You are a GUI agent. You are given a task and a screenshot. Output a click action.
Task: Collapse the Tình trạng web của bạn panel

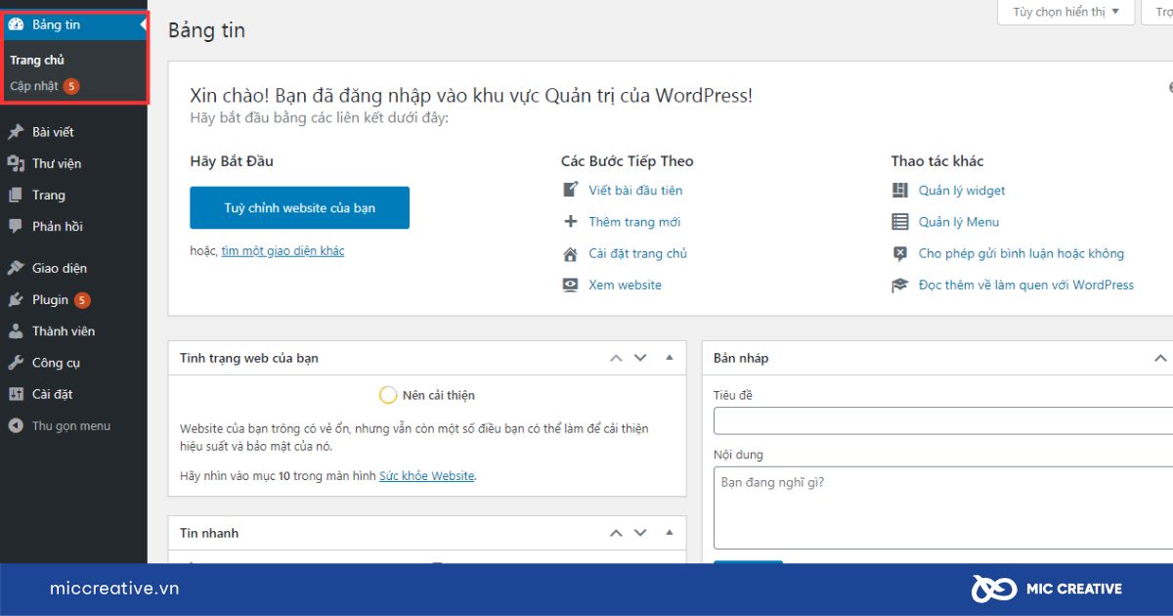pos(670,358)
